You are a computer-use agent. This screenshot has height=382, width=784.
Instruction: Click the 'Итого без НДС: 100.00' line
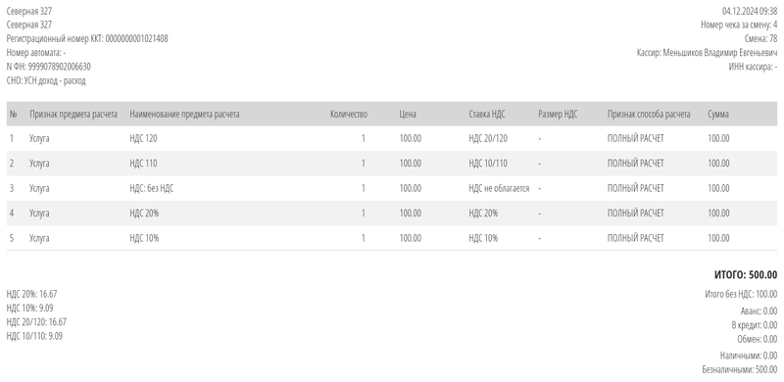click(741, 294)
